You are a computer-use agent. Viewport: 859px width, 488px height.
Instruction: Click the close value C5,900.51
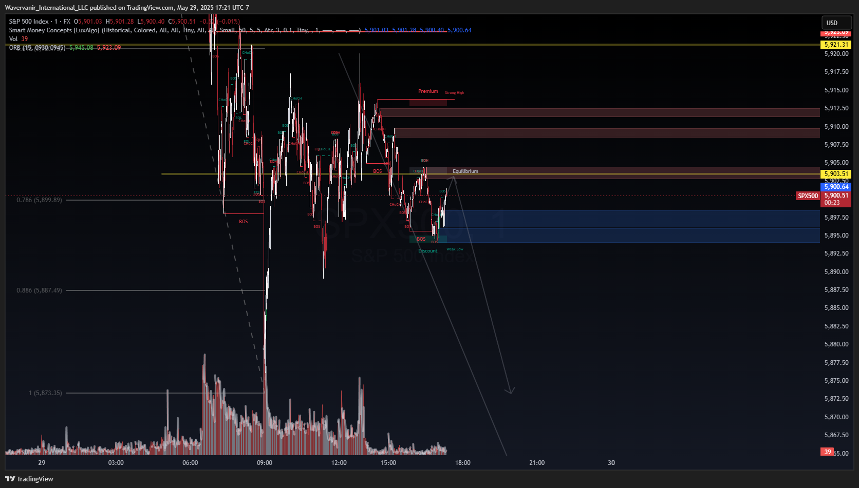coord(182,22)
